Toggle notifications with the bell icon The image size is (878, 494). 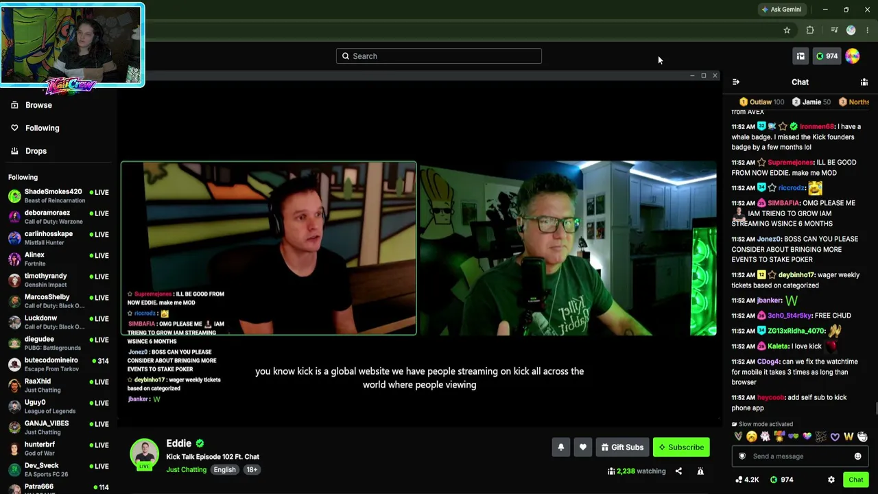(x=561, y=447)
